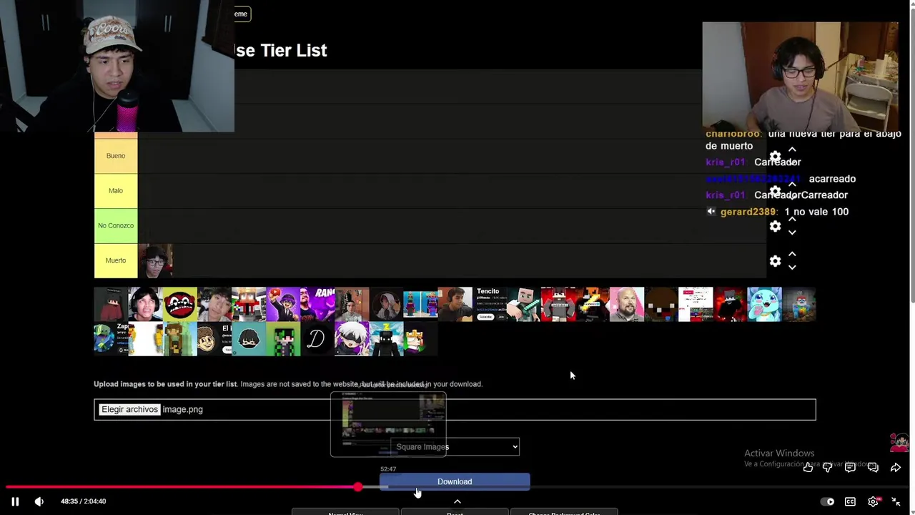Open settings gear for the Malo tier row

click(x=776, y=192)
